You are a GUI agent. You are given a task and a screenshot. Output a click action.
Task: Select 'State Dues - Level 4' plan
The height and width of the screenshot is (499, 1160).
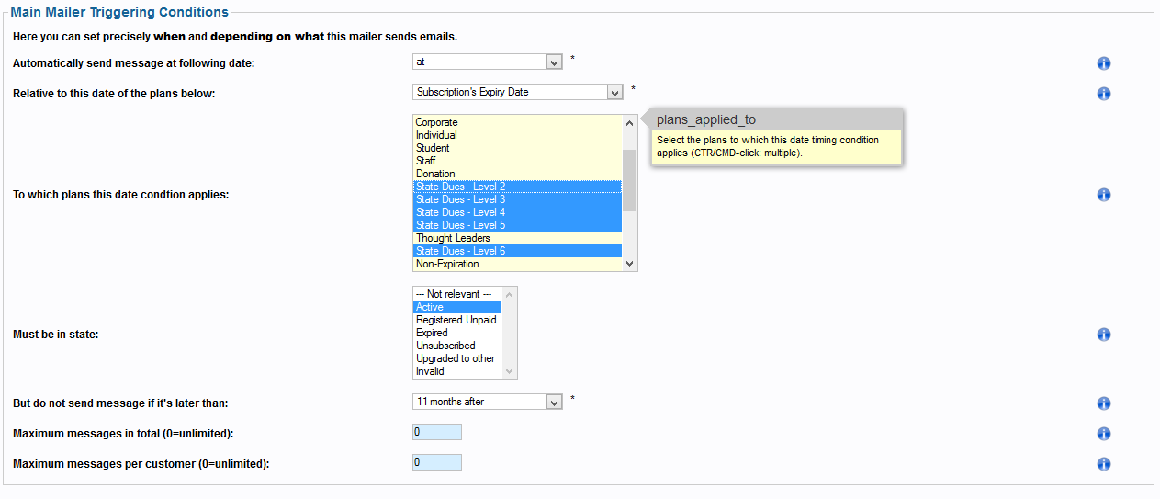(x=517, y=212)
